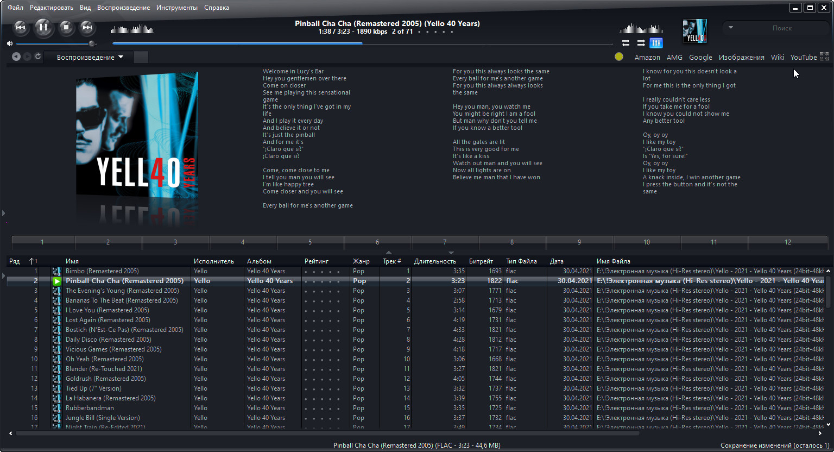The height and width of the screenshot is (452, 834).
Task: Open the YouTube link
Action: [803, 57]
